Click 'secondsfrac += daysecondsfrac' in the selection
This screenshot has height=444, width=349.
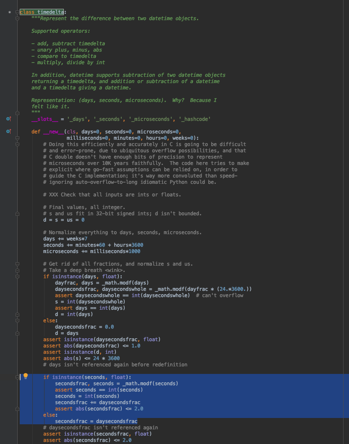point(97,402)
